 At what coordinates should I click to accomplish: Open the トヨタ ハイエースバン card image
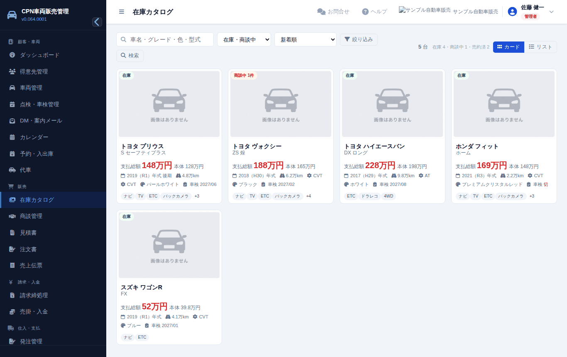[392, 104]
